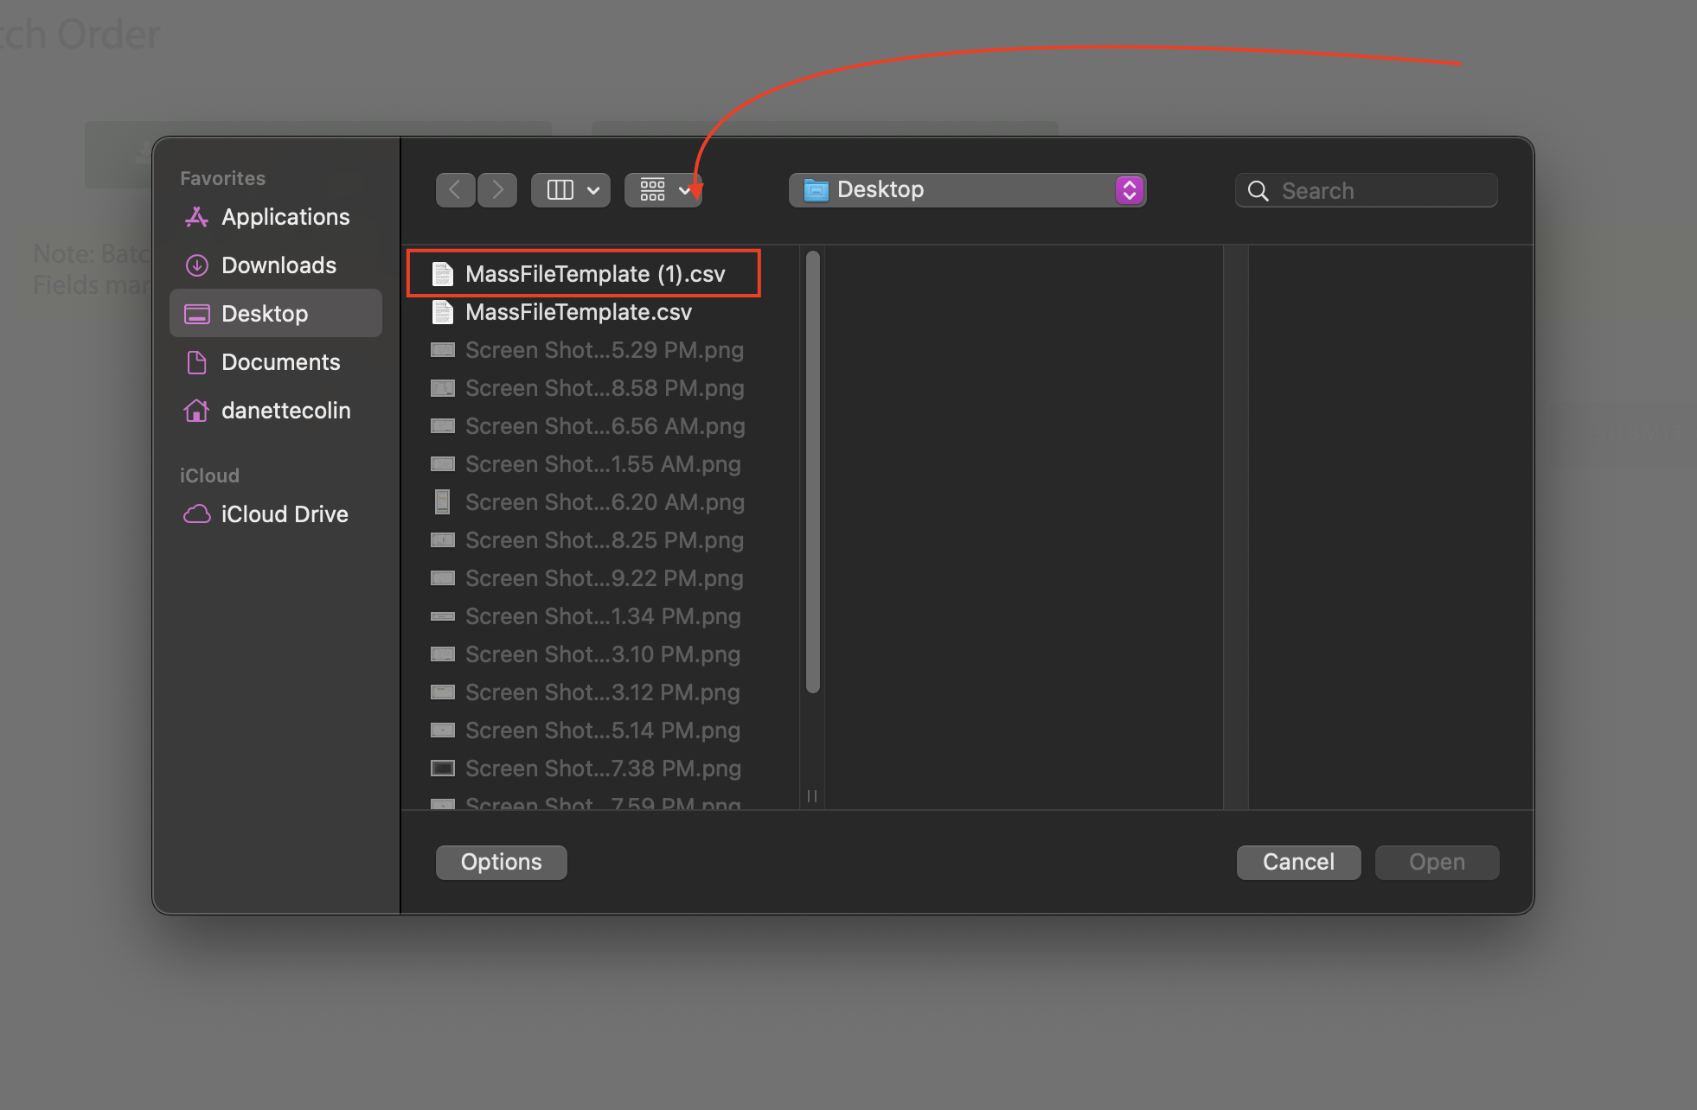The width and height of the screenshot is (1697, 1110).
Task: Click the magnifying glass search icon
Action: pyautogui.click(x=1258, y=191)
